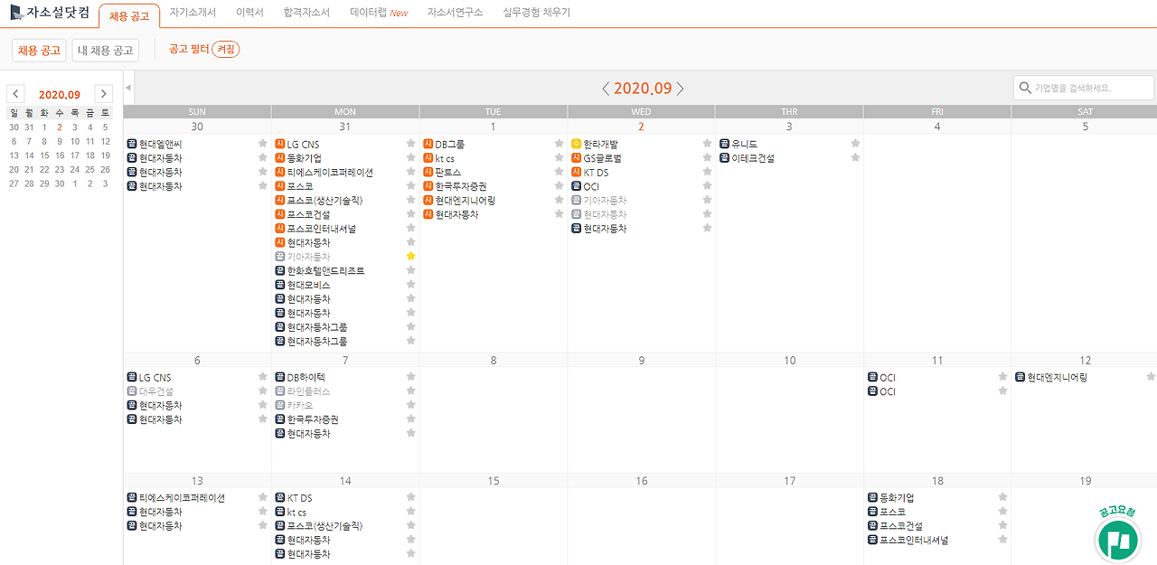Open the DB하이텍 job posting
The width and height of the screenshot is (1157, 565).
point(306,377)
